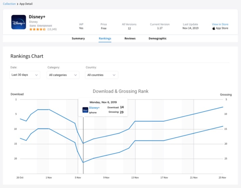Image resolution: width=241 pixels, height=188 pixels.
Task: Click the Download & Grossing Rank chart title
Action: coord(120,91)
